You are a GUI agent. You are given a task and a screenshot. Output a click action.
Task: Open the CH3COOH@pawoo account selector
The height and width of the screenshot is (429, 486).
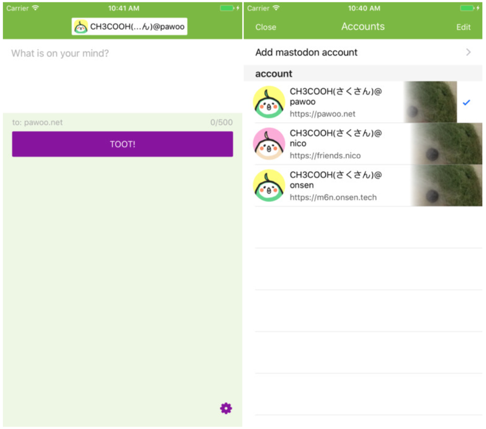[x=129, y=27]
